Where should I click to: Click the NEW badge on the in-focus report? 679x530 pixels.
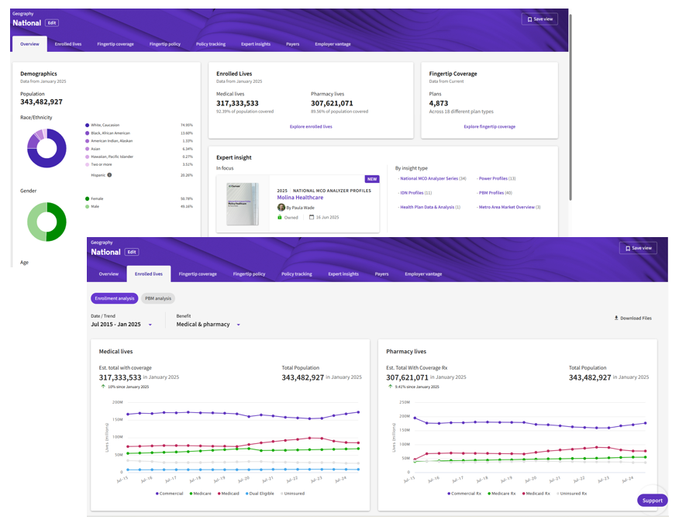pos(372,179)
